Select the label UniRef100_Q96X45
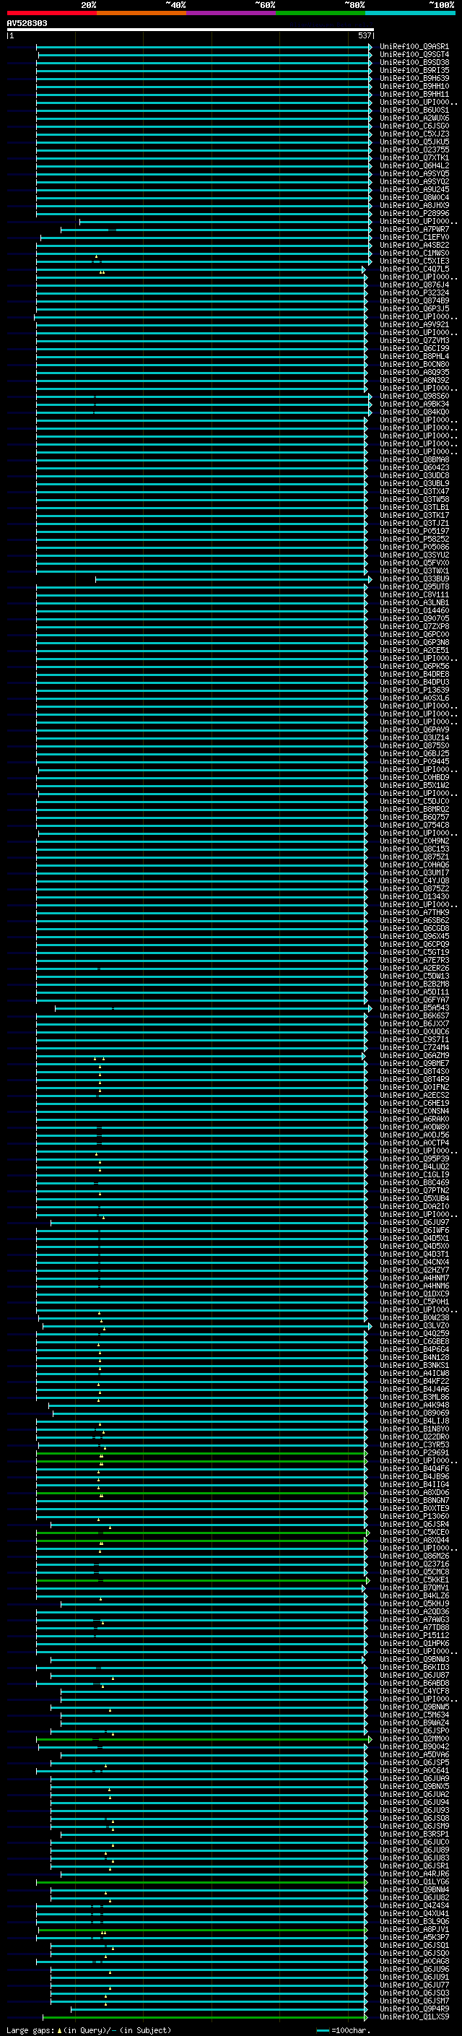This screenshot has height=2036, width=462. (x=414, y=936)
